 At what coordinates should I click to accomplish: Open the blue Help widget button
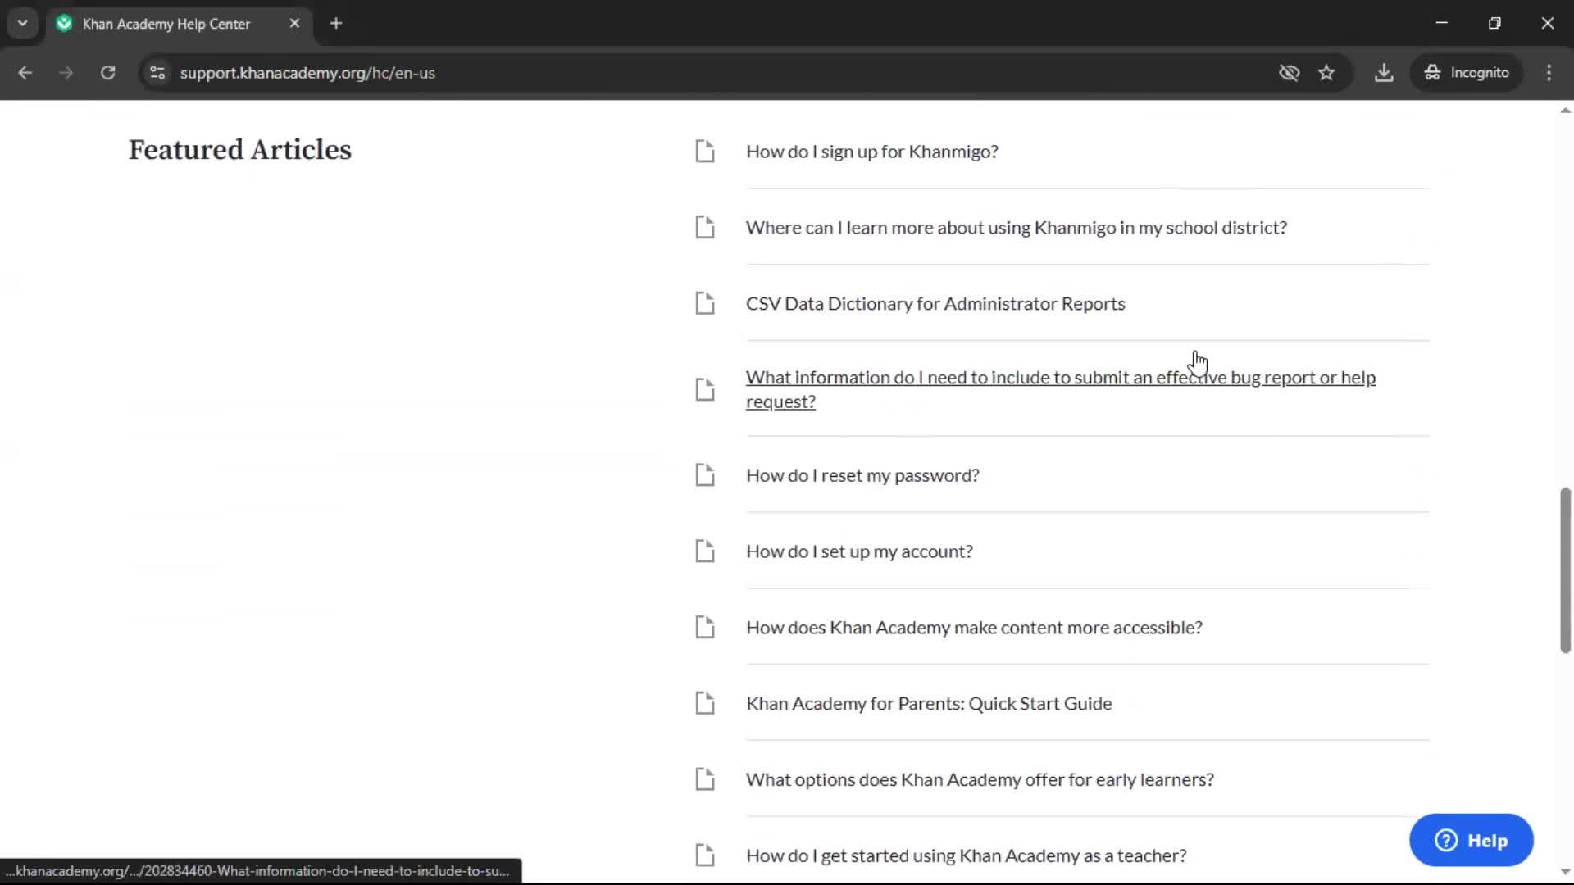click(1472, 841)
